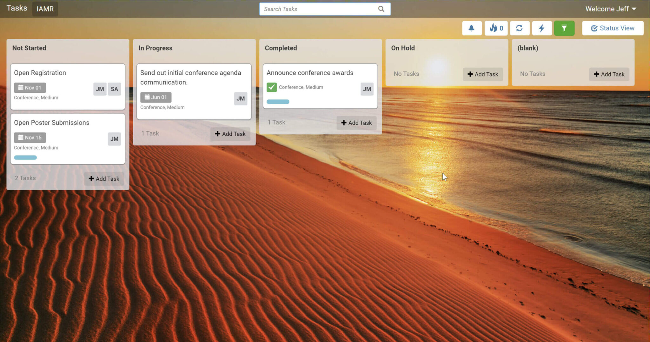This screenshot has width=650, height=342.
Task: Expand the Welcome Jeff user menu
Action: coord(611,9)
